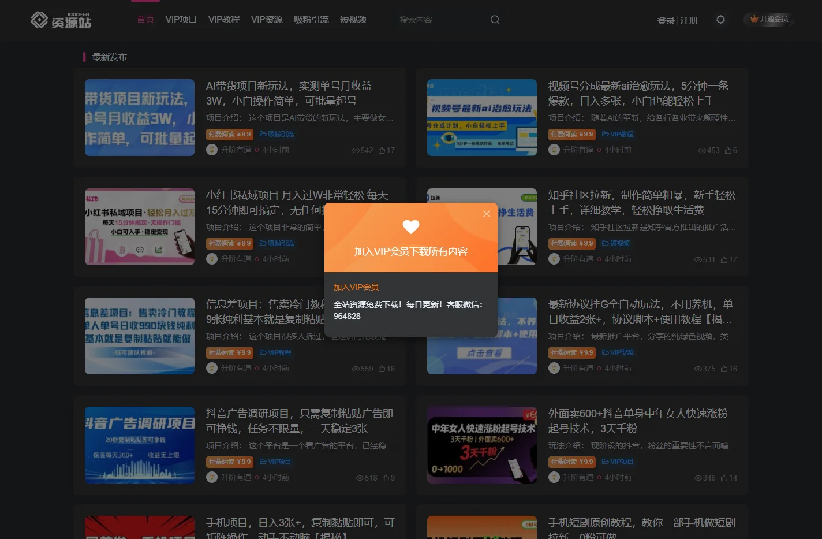This screenshot has width=822, height=539.
Task: Click author name 升阶有道 on 抖音广告调研 post
Action: [236, 477]
